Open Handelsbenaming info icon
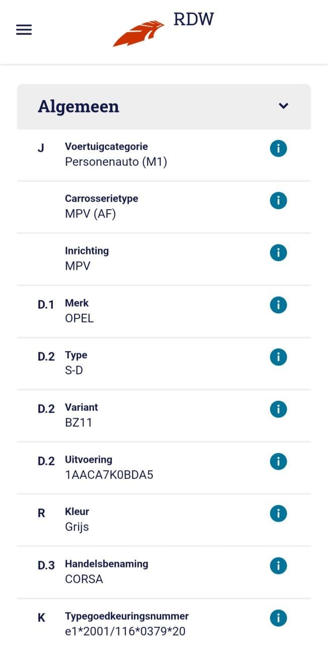328x645 pixels. 278,566
